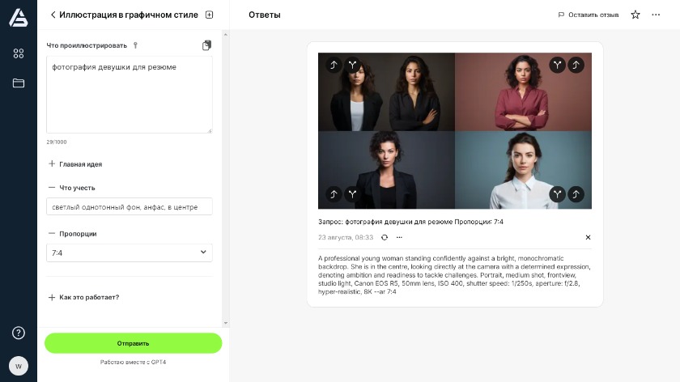Upscale the top-right image with its arrow icon

coord(576,65)
